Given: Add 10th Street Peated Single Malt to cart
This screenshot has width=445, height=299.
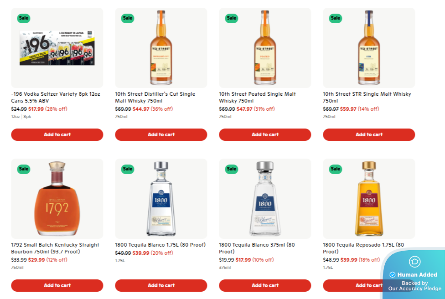Looking at the screenshot, I should pyautogui.click(x=265, y=134).
